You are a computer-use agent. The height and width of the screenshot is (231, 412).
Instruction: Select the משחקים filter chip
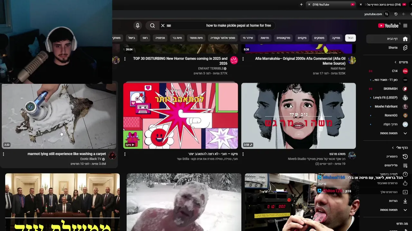(319, 38)
